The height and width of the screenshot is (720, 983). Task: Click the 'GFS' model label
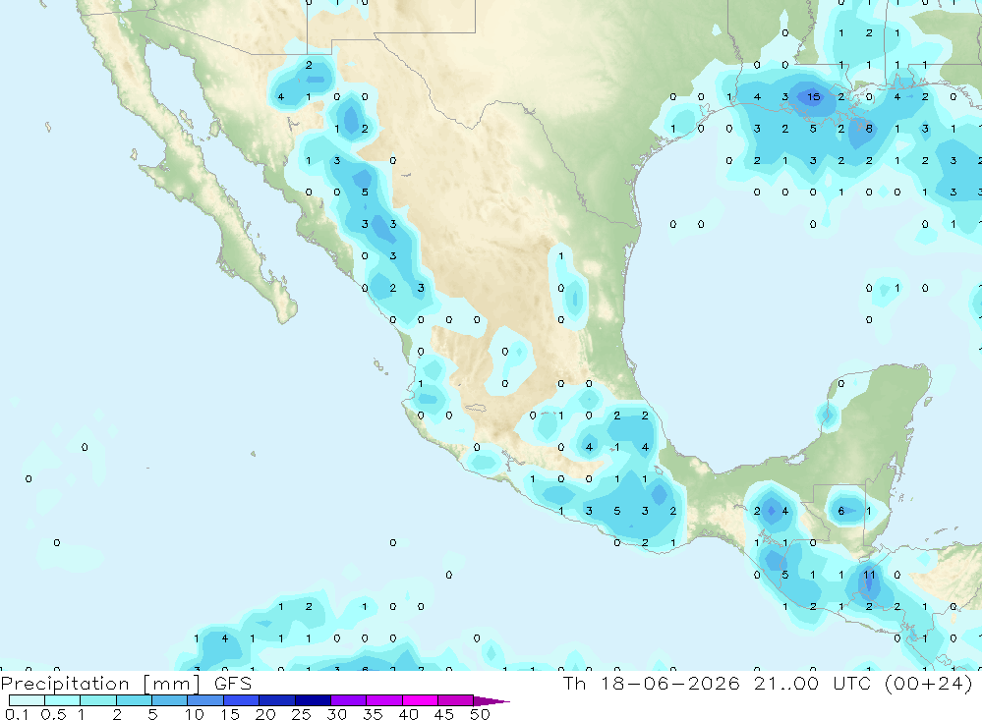(233, 684)
